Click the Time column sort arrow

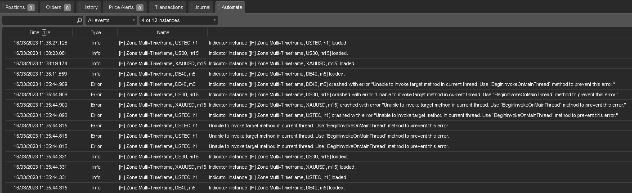[49, 32]
